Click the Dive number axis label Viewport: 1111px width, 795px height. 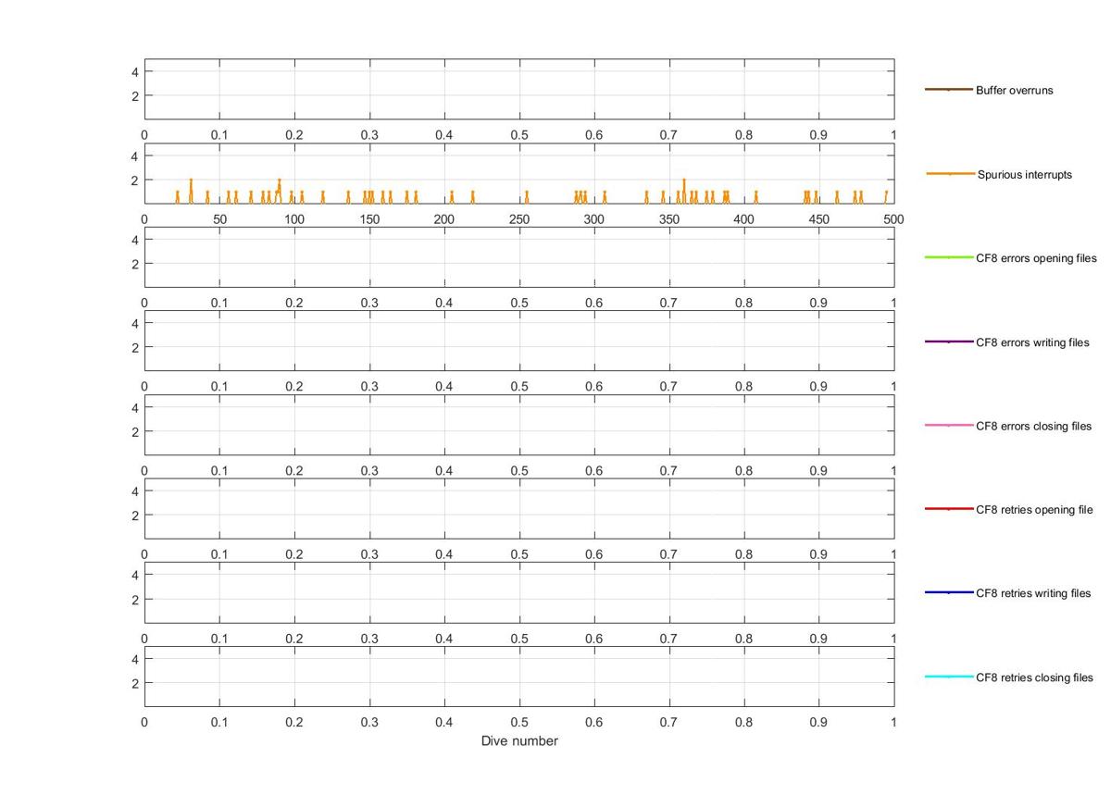[x=519, y=741]
